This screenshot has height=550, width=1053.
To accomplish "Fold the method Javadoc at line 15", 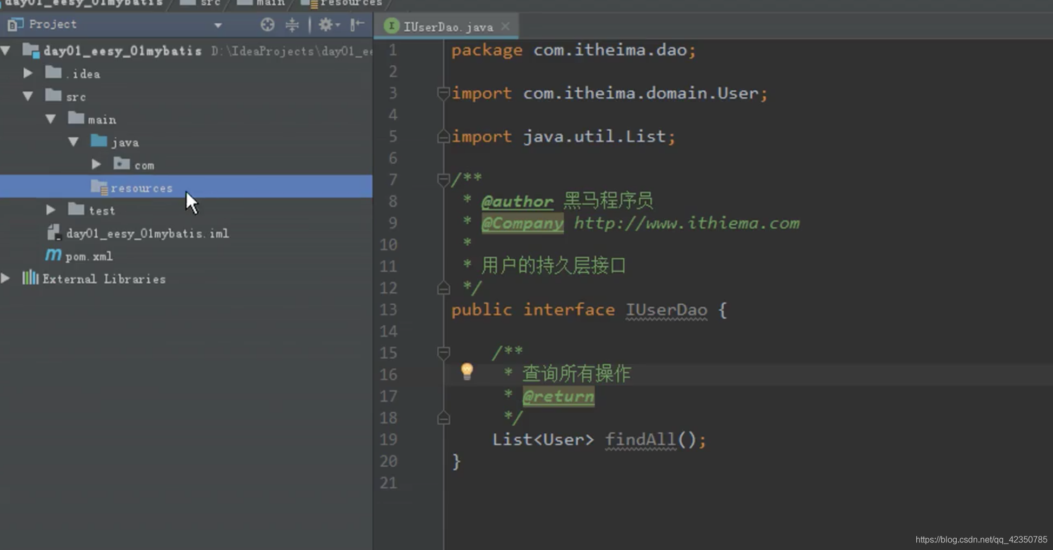I will (443, 353).
